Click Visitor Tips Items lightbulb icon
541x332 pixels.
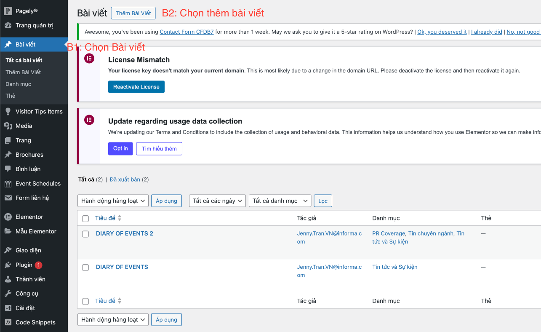(8, 112)
